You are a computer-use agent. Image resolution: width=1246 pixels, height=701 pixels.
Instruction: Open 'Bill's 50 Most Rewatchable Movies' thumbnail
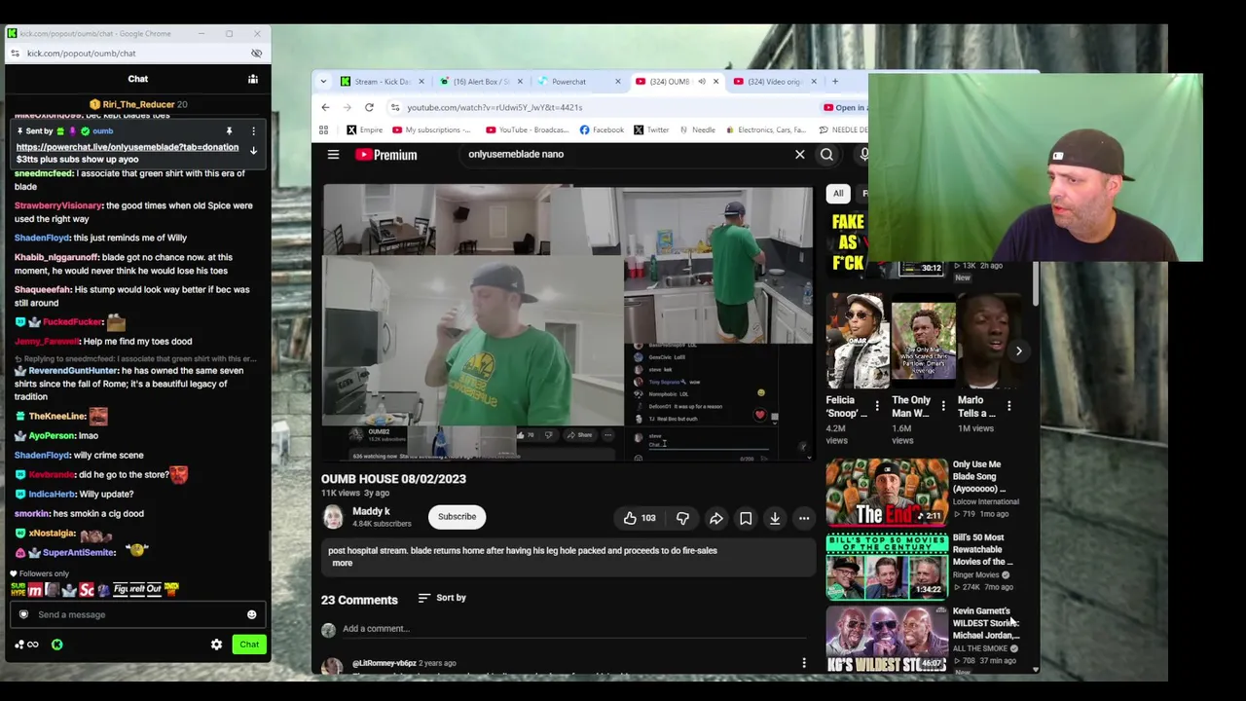click(x=887, y=567)
